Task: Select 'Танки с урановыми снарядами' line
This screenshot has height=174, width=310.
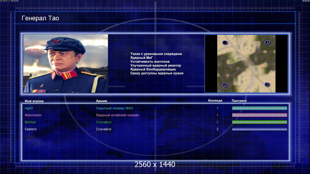Action: click(x=156, y=54)
